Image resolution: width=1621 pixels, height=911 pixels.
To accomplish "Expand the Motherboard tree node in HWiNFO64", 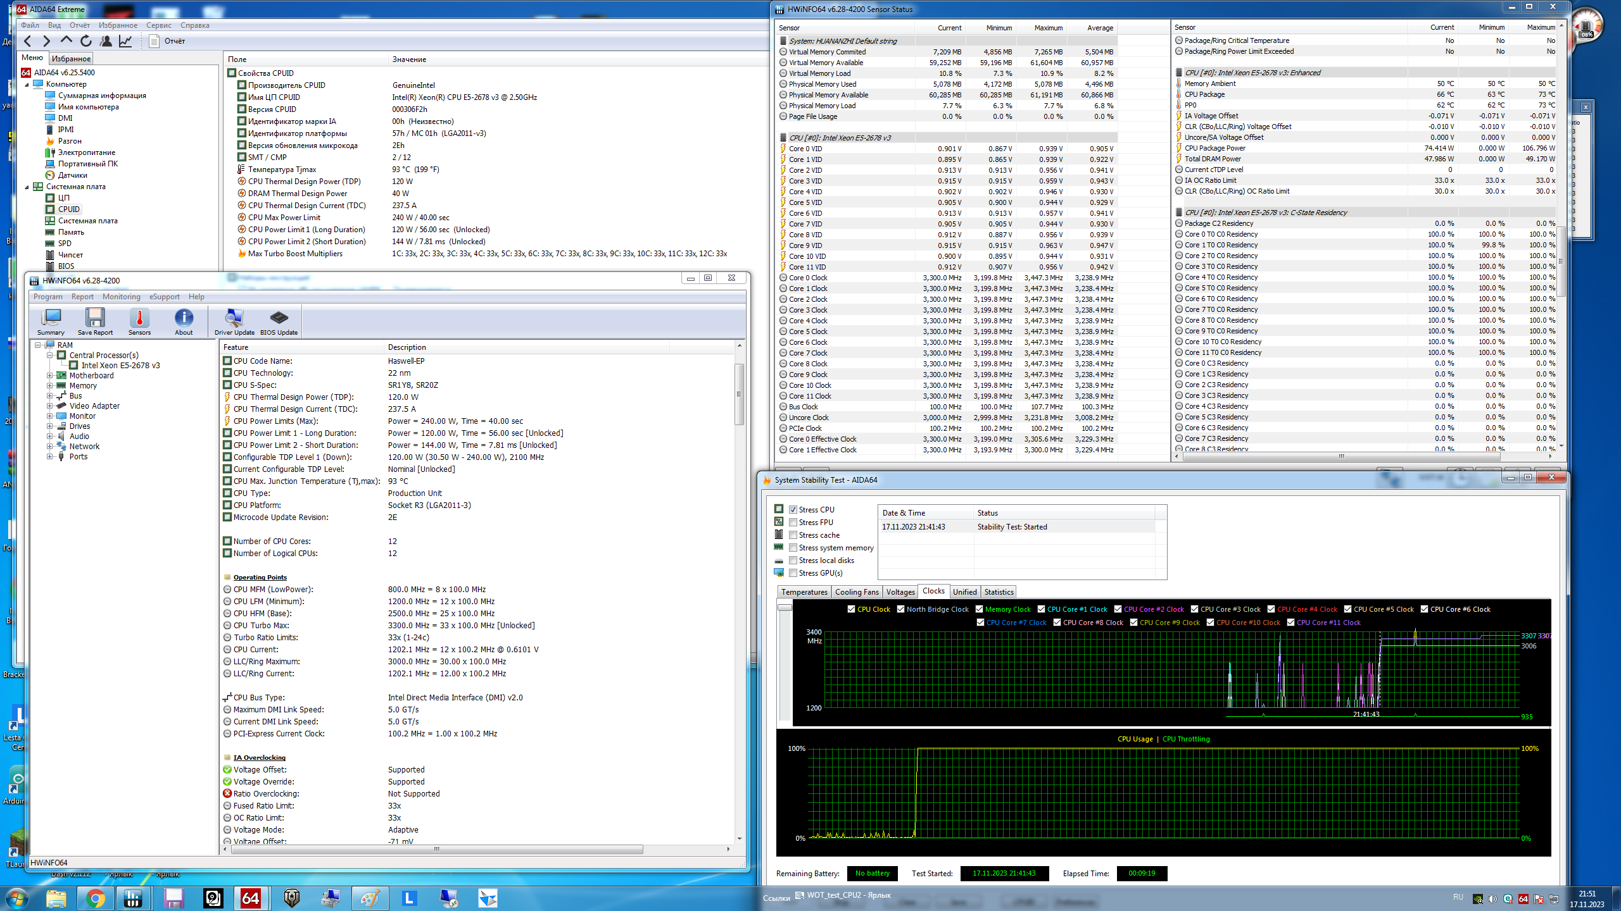I will pos(49,376).
